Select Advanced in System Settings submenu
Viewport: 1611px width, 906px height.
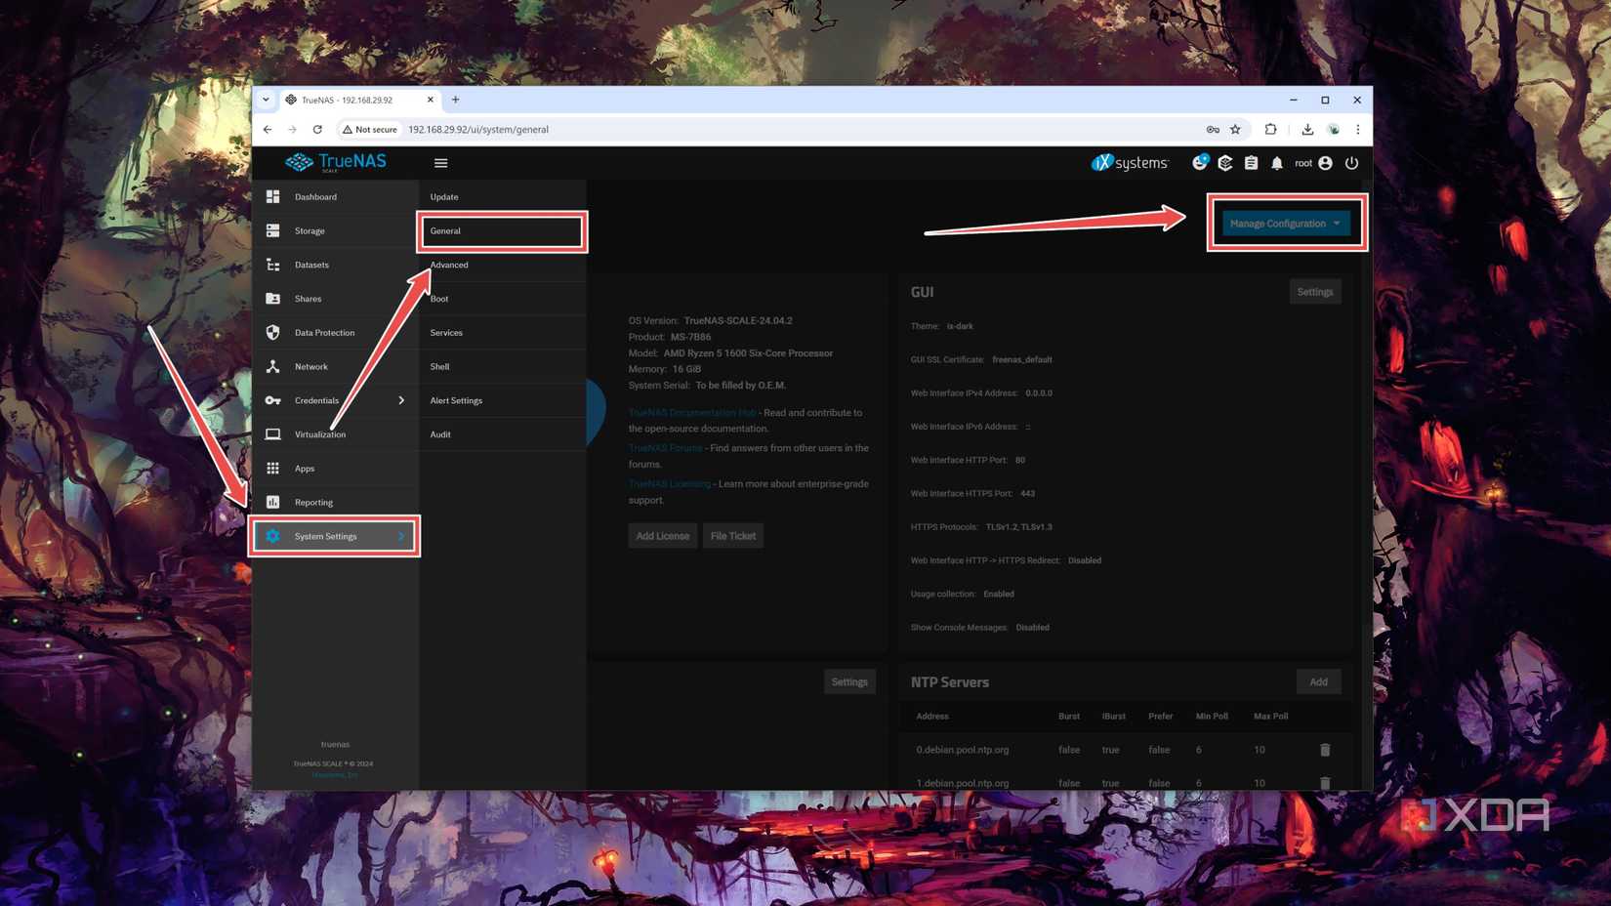tap(503, 265)
